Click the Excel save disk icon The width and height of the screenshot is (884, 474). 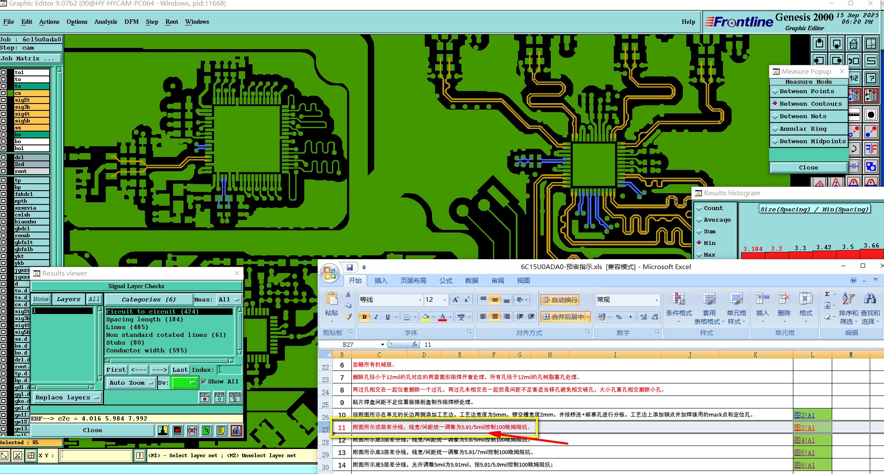[x=350, y=267]
